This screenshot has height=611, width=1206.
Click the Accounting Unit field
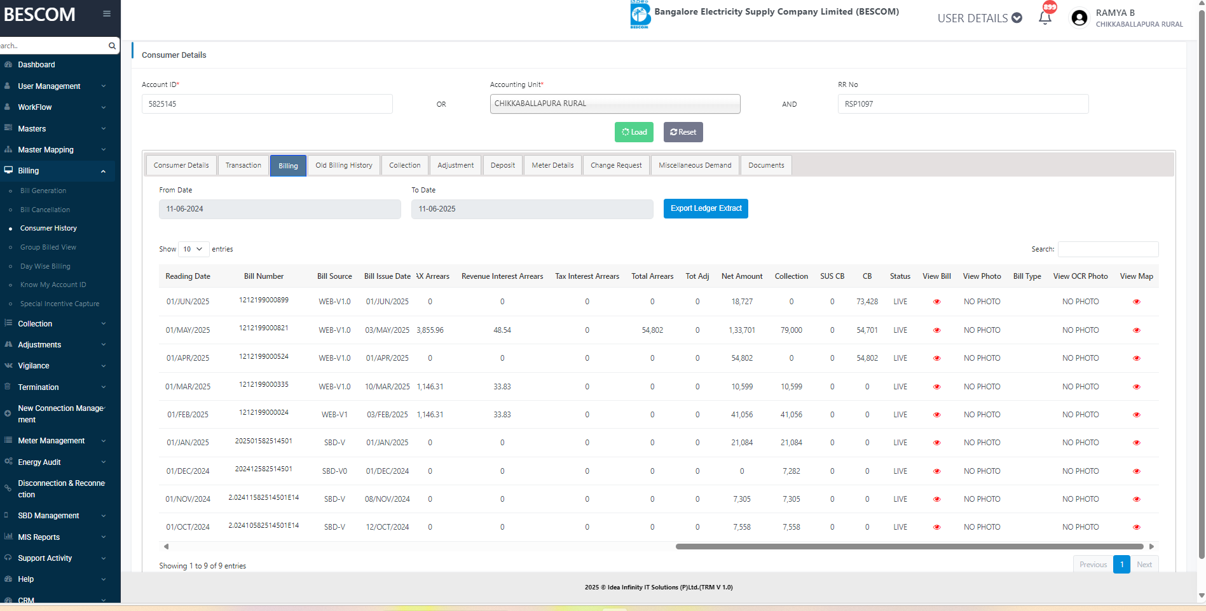[615, 104]
